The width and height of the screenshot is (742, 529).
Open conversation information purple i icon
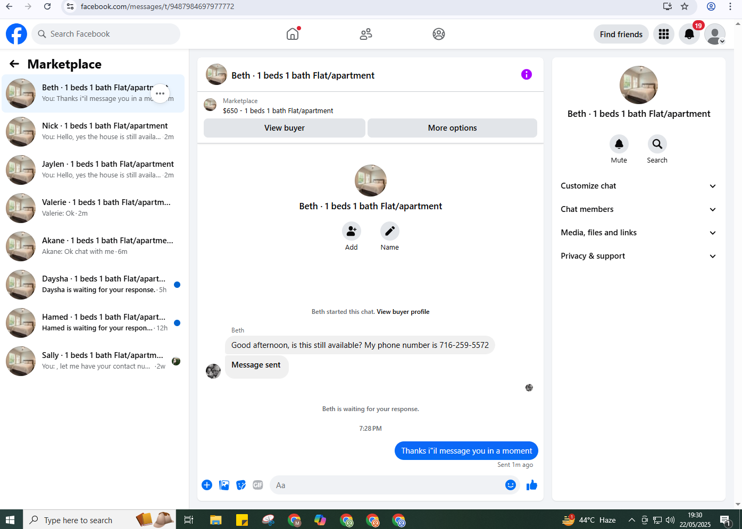pyautogui.click(x=527, y=74)
